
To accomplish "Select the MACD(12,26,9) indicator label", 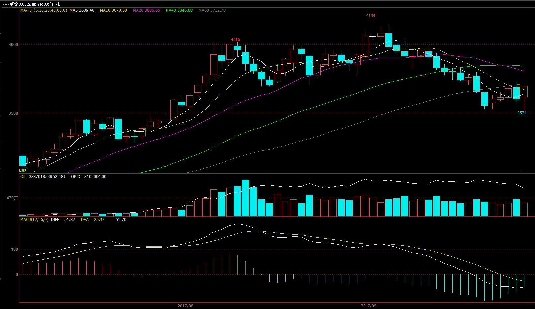I will click(x=34, y=220).
